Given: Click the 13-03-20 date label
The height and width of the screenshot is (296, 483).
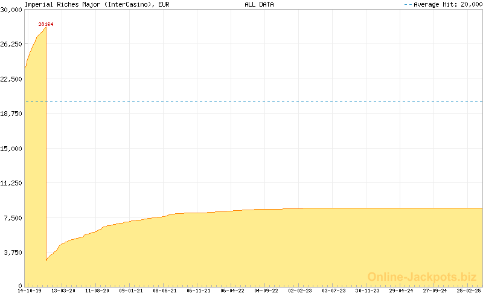Looking at the screenshot, I should 63,291.
